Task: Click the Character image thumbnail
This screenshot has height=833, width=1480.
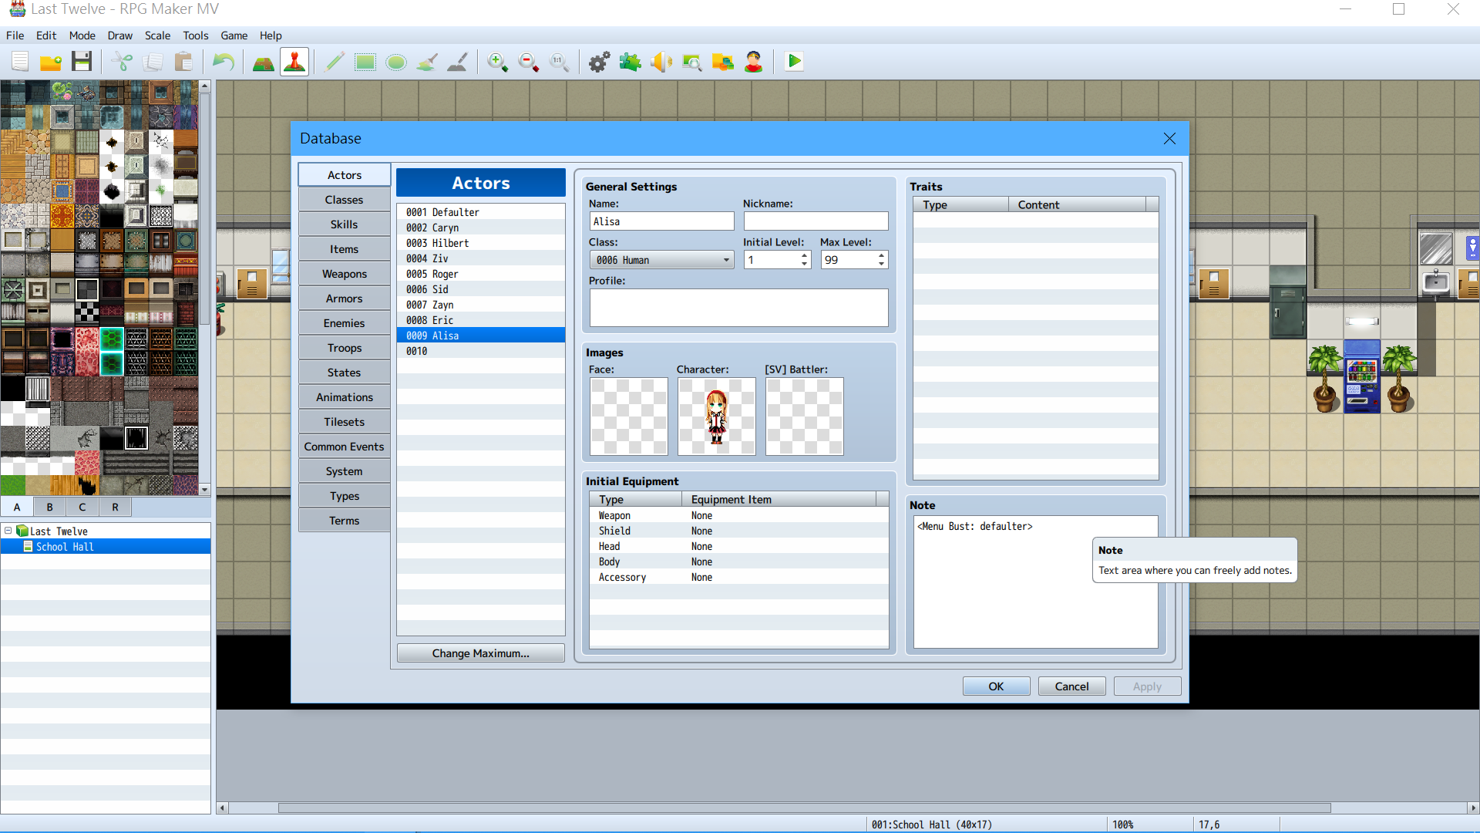Action: pyautogui.click(x=716, y=416)
